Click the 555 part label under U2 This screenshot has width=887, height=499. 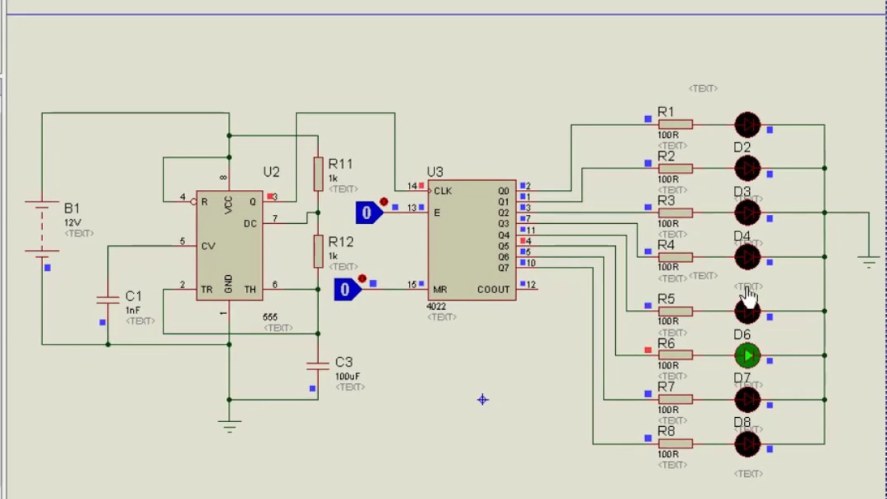pyautogui.click(x=270, y=317)
